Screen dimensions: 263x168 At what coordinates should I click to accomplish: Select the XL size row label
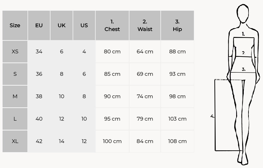[x=15, y=141]
